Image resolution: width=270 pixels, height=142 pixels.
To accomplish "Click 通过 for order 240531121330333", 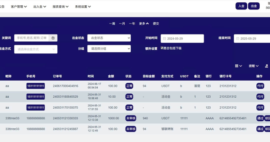I will click(x=260, y=118).
